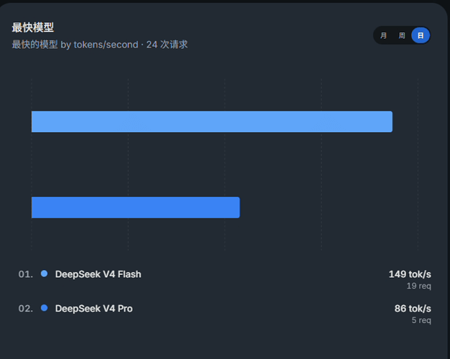Select rank number 01. in the list
Viewport: 450px width, 359px height.
(26, 274)
